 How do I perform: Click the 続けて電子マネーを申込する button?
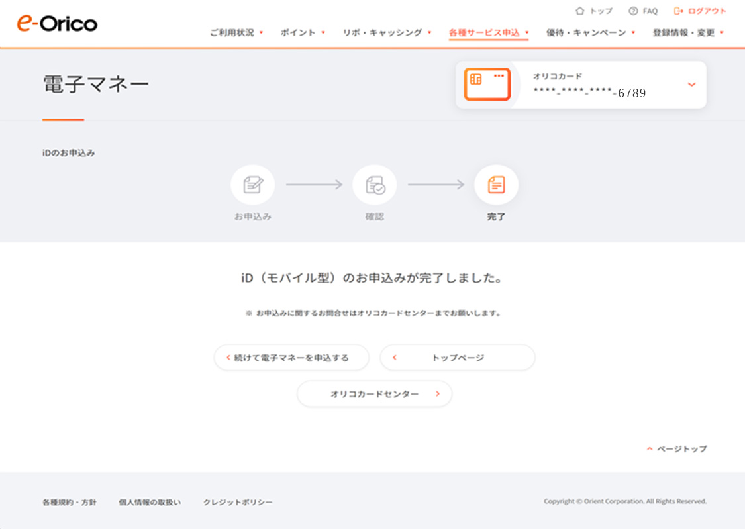[291, 358]
